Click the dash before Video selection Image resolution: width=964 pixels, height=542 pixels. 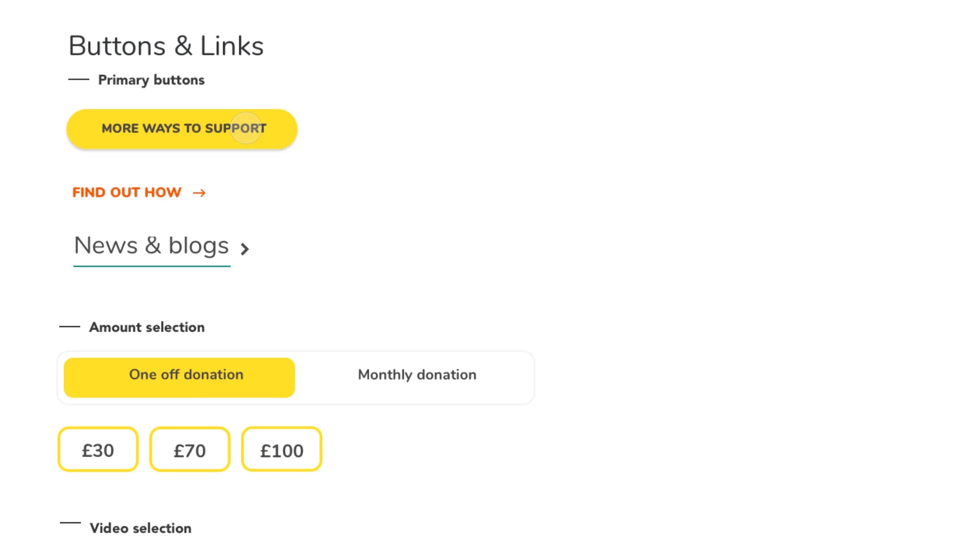point(70,522)
